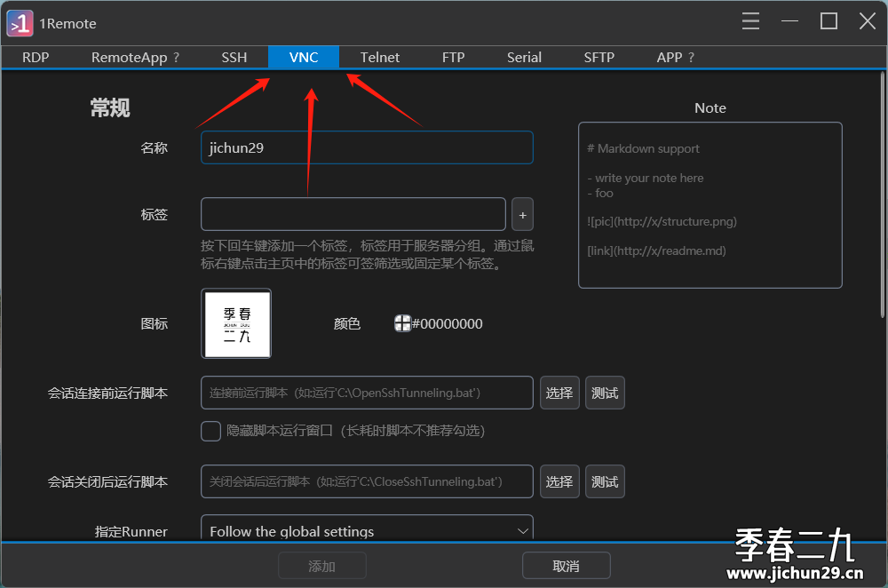Viewport: 888px width, 588px height.
Task: Switch to the SSH tab
Action: click(234, 57)
